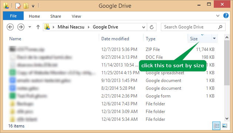Go up one folder level
The height and width of the screenshot is (133, 233).
[38, 27]
